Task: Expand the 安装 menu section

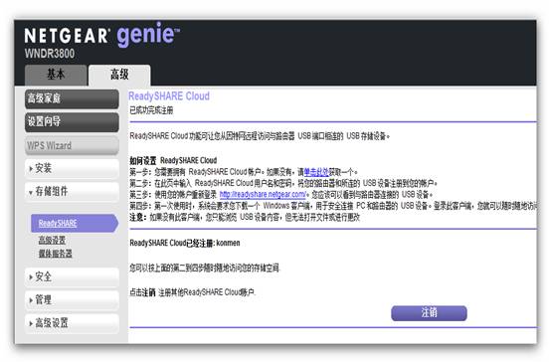Action: pyautogui.click(x=72, y=168)
